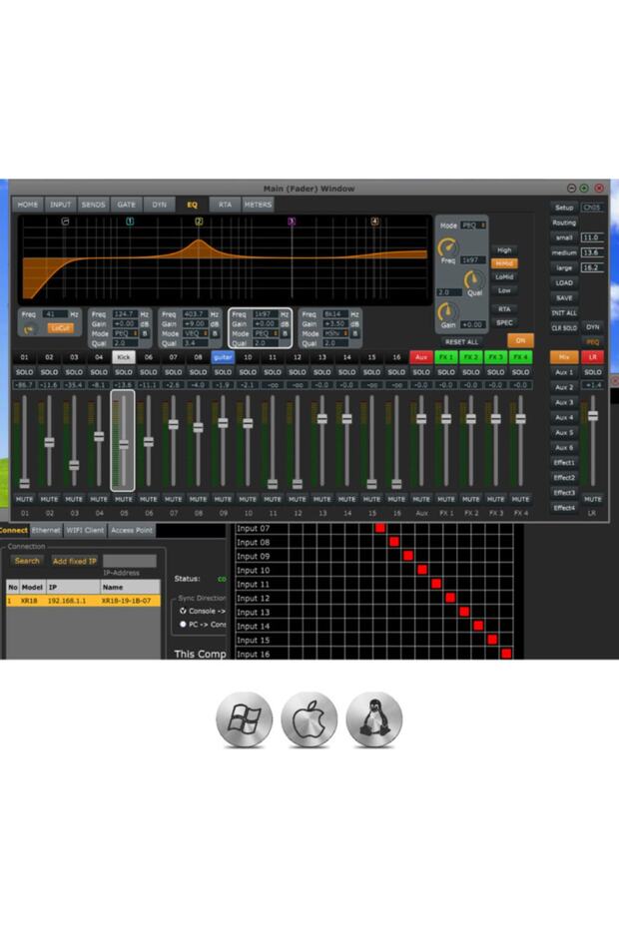619x928 pixels.
Task: Click the IP-Address input field
Action: tap(130, 561)
